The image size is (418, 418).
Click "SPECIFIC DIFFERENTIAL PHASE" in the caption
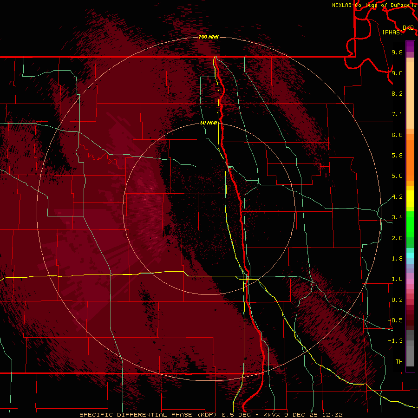pos(136,415)
